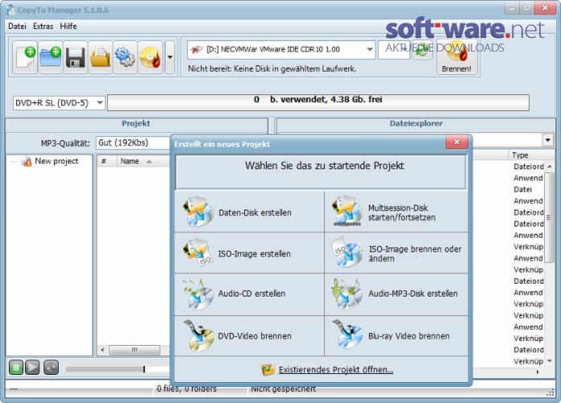Click the disc with flame toolbar icon
The height and width of the screenshot is (403, 561).
150,57
